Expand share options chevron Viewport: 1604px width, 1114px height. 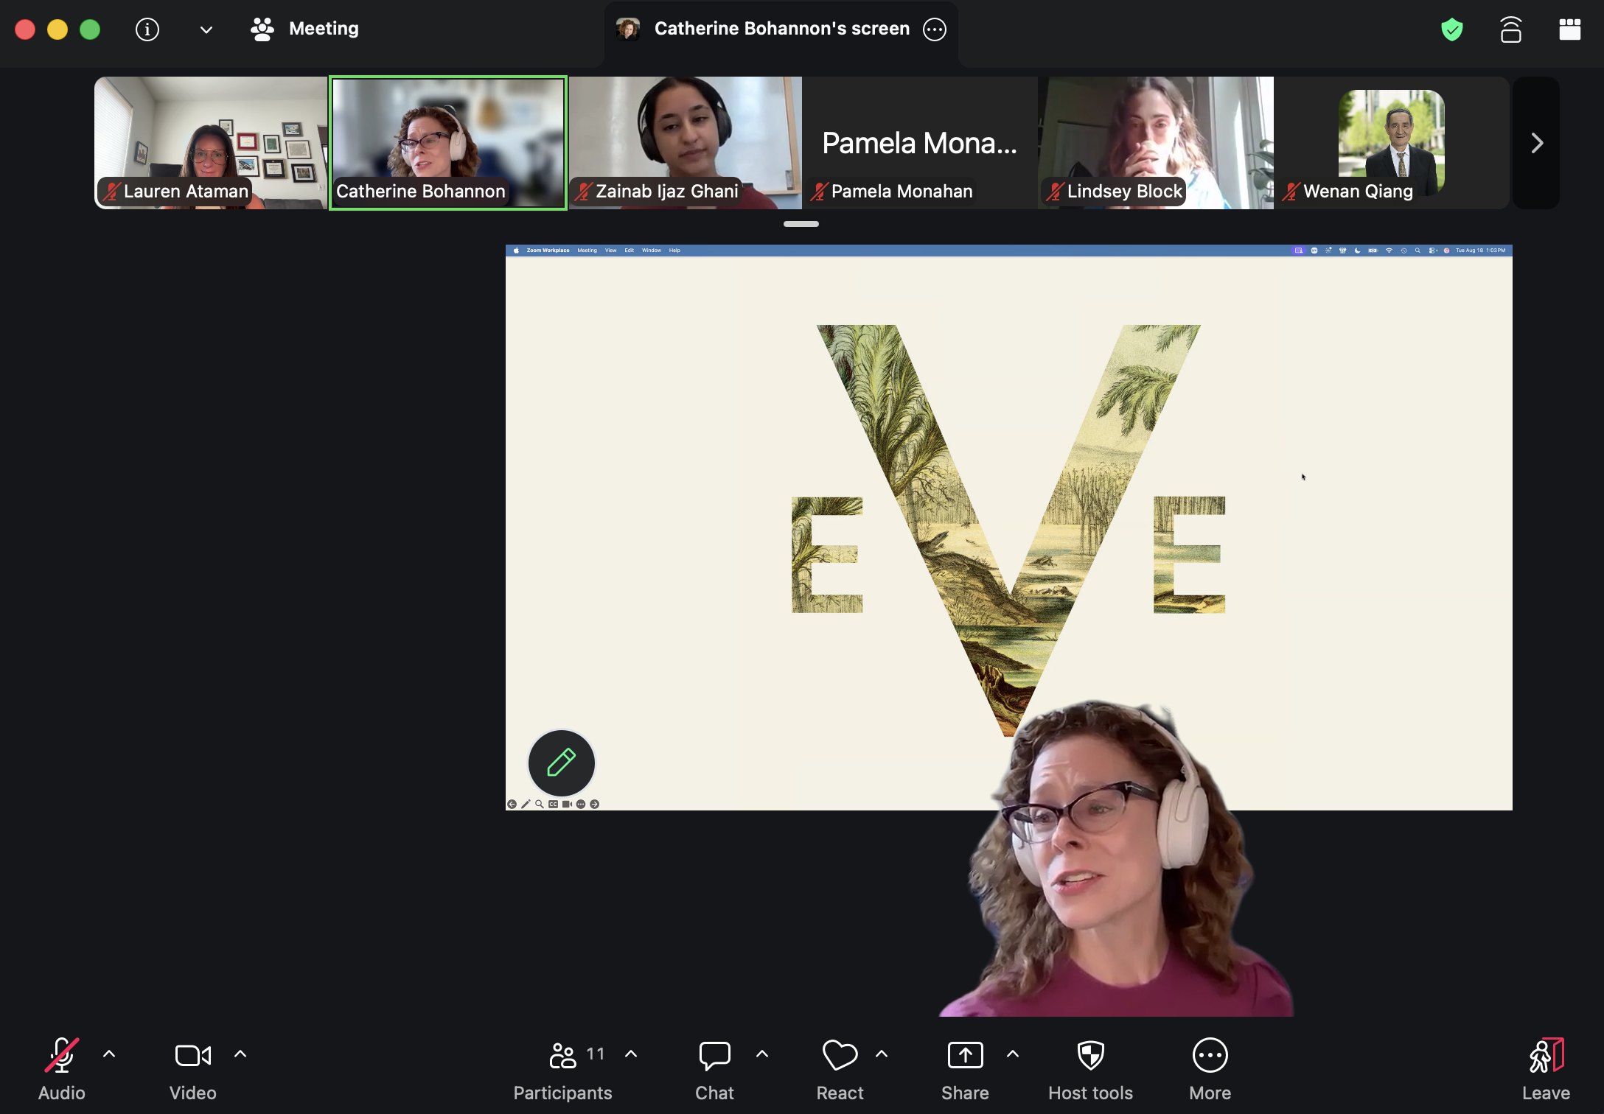tap(1013, 1054)
